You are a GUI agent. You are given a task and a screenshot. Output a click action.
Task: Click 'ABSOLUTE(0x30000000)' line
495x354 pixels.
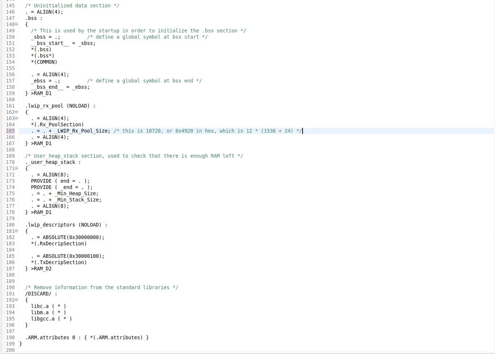[67, 237]
